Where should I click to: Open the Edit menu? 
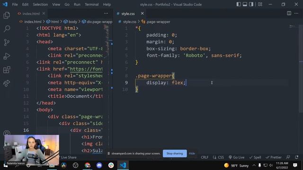tap(25, 4)
